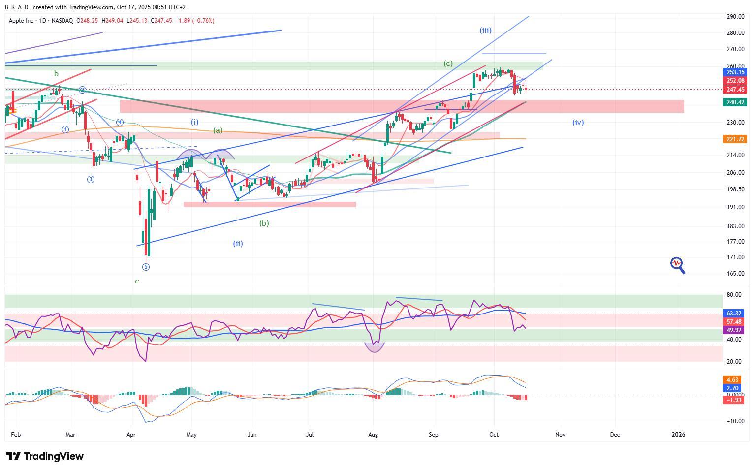
Task: Click the green (c) wave label near 260
Action: click(x=448, y=63)
